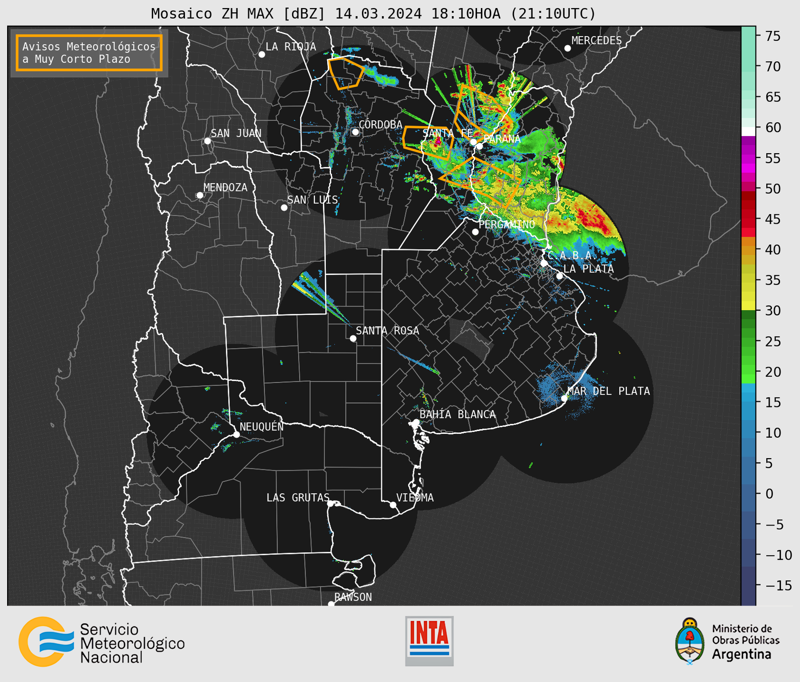Viewport: 800px width, 682px height.
Task: Click the 60 dBZ white band on scale
Action: pos(748,131)
